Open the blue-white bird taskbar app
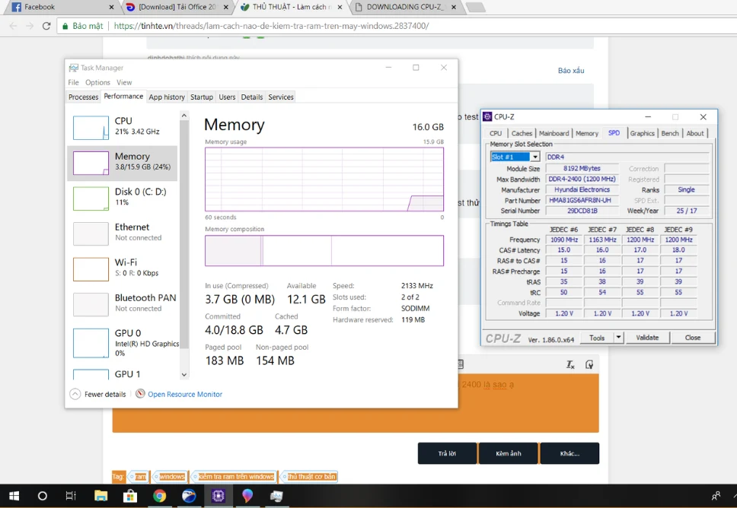 tap(189, 496)
